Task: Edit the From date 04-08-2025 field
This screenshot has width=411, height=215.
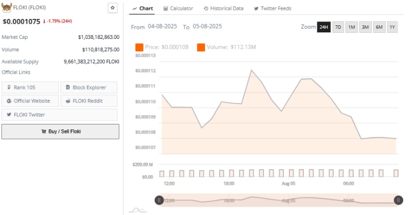Action: click(162, 26)
